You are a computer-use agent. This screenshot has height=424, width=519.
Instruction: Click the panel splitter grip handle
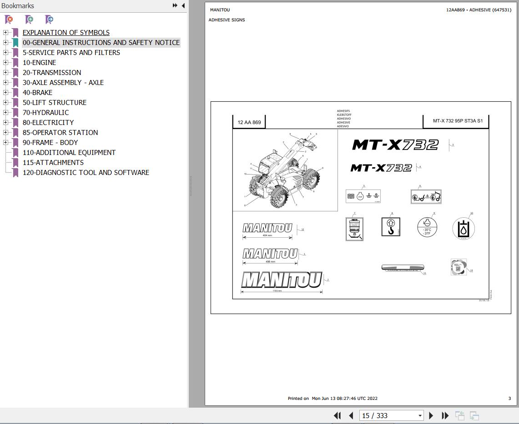pos(191,186)
